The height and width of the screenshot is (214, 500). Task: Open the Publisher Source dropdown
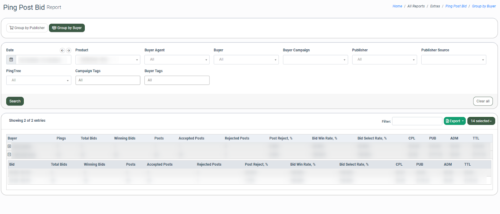point(453,60)
